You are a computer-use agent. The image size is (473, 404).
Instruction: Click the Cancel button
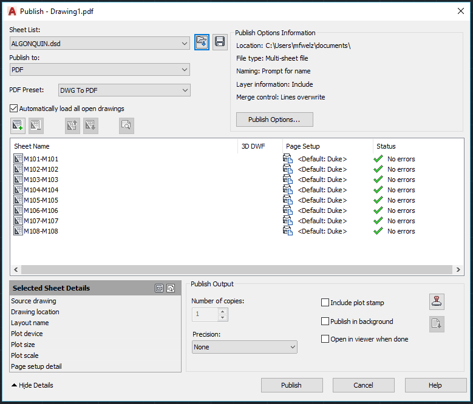[364, 385]
